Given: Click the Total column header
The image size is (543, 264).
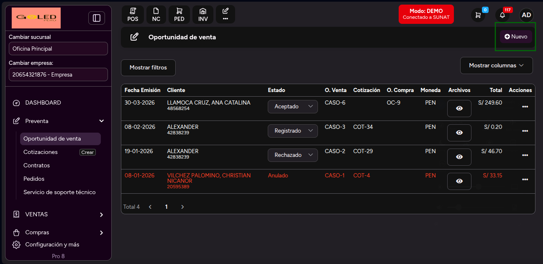Looking at the screenshot, I should coord(496,90).
